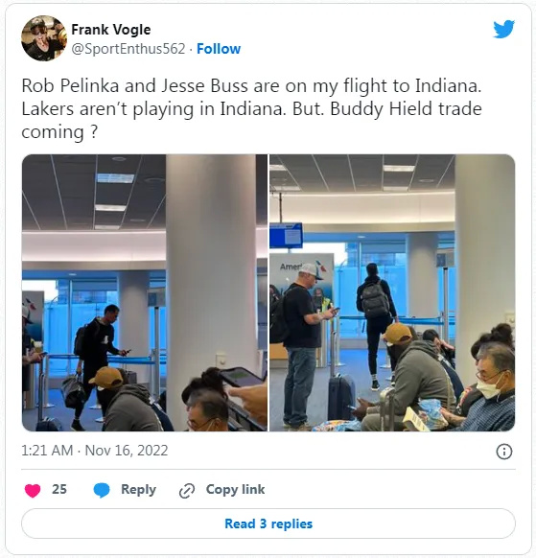This screenshot has height=558, width=536.
Task: Click the chain copy link icon
Action: point(186,490)
